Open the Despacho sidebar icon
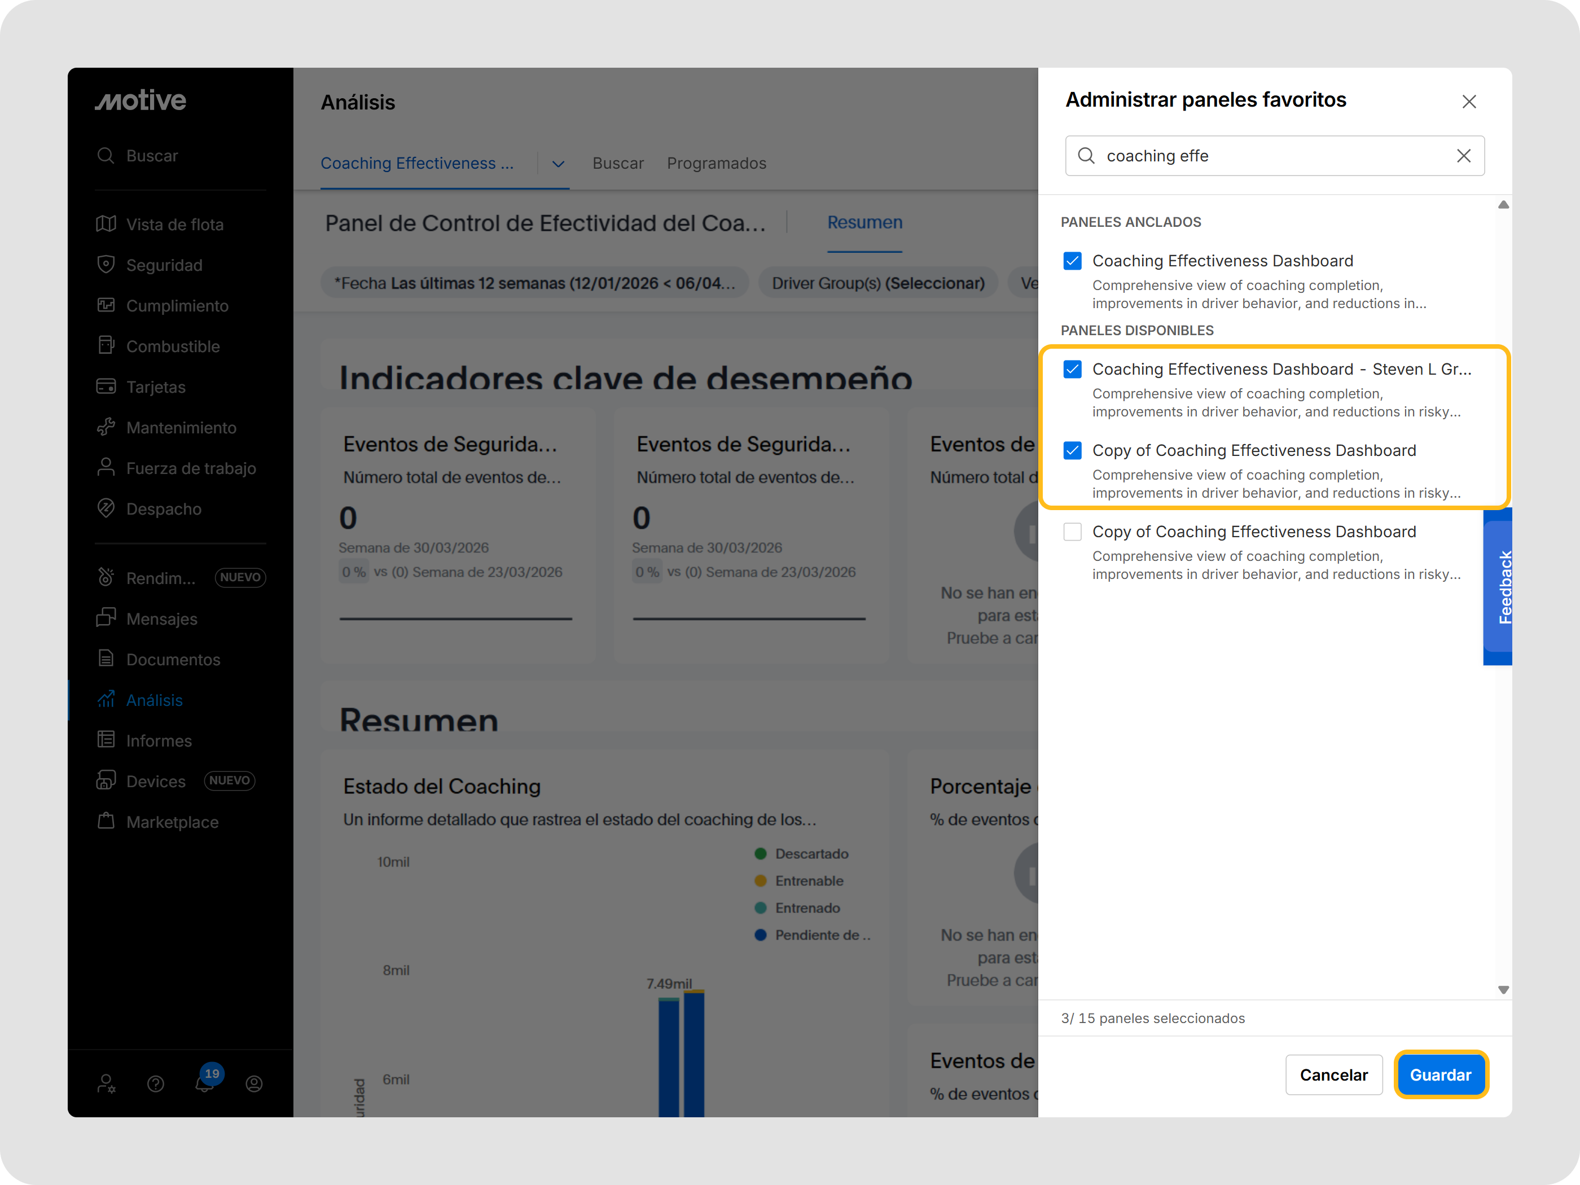 click(106, 508)
